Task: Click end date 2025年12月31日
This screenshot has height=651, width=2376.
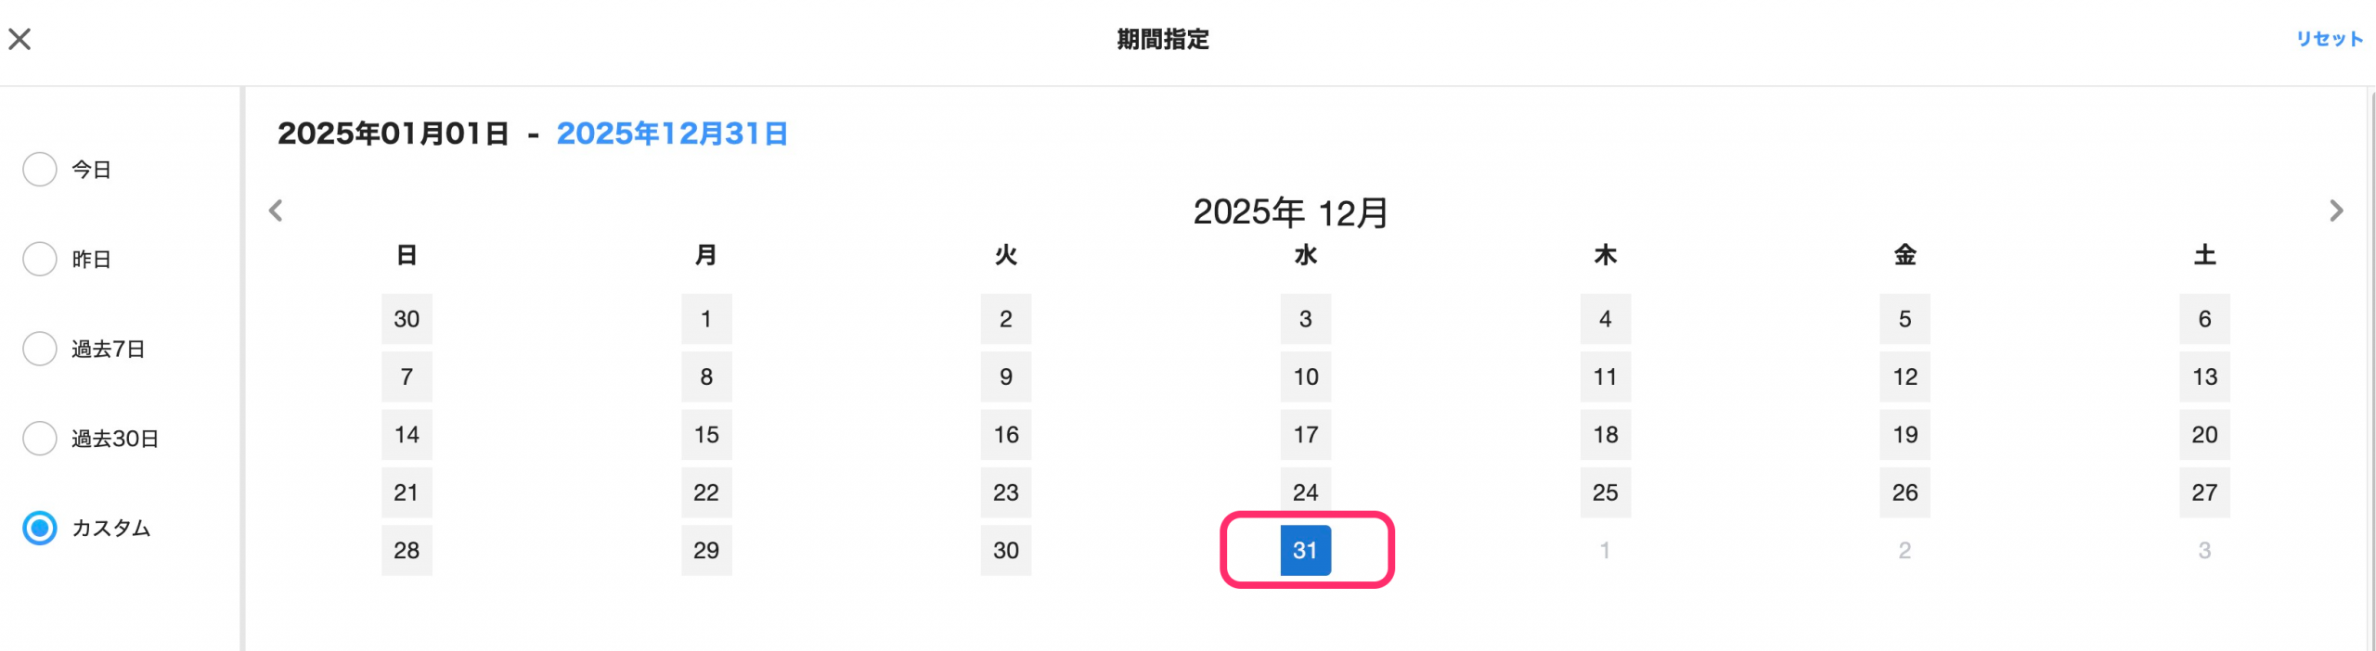Action: [672, 134]
